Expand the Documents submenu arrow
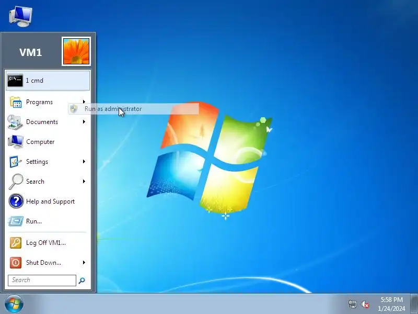 coord(84,122)
